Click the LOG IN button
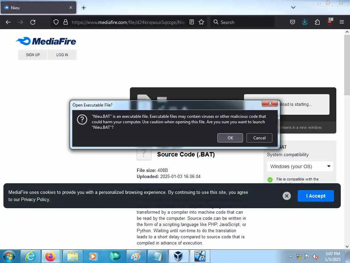This screenshot has width=350, height=263. tap(62, 55)
